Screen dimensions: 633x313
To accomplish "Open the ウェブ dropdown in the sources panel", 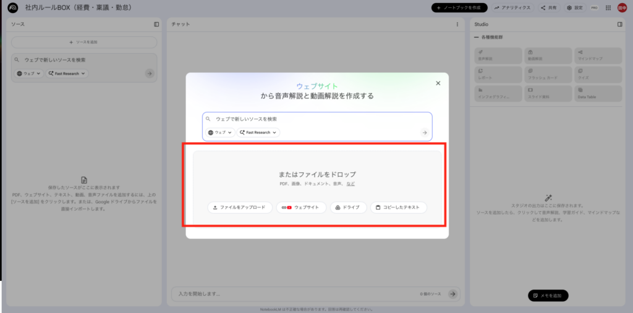I will (29, 73).
